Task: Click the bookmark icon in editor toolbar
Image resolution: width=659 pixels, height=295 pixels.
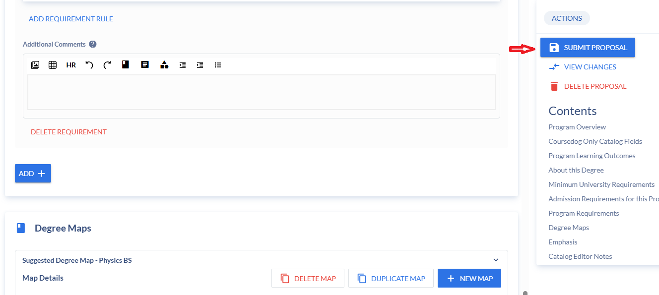Action: [126, 64]
